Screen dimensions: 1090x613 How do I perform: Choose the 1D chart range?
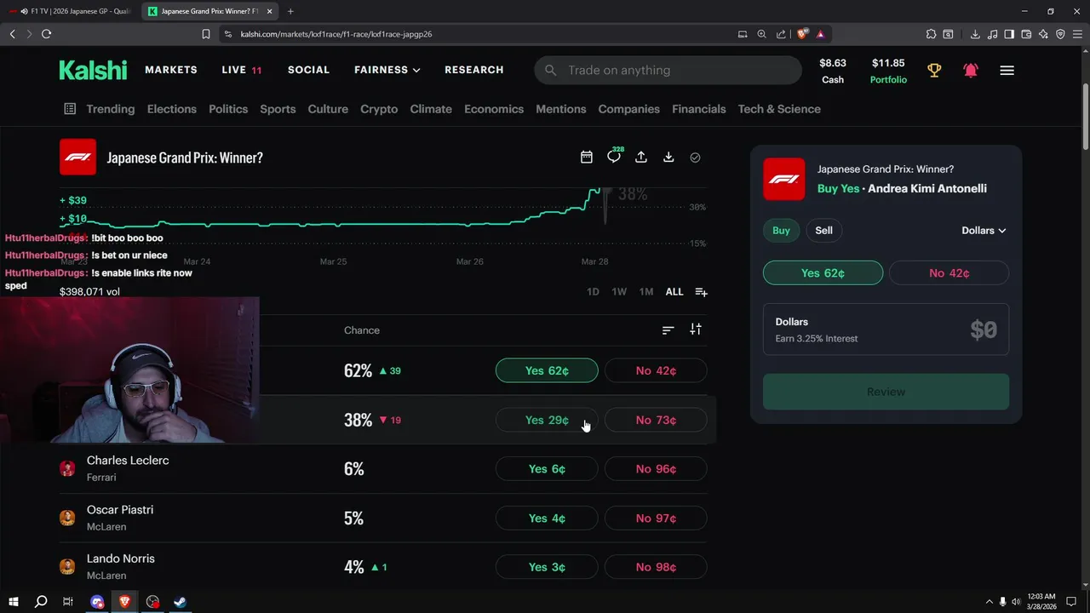593,292
